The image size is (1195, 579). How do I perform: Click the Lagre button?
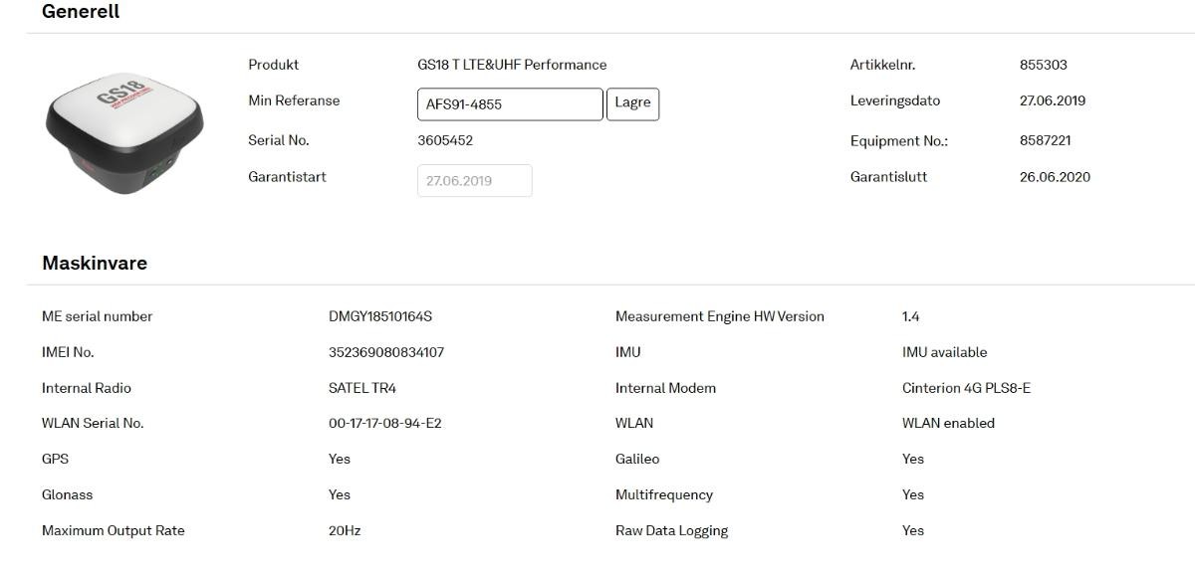click(633, 103)
